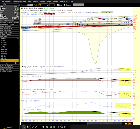Click the left scroll arrow below the chart
This screenshot has width=140, height=129.
pyautogui.click(x=22, y=124)
